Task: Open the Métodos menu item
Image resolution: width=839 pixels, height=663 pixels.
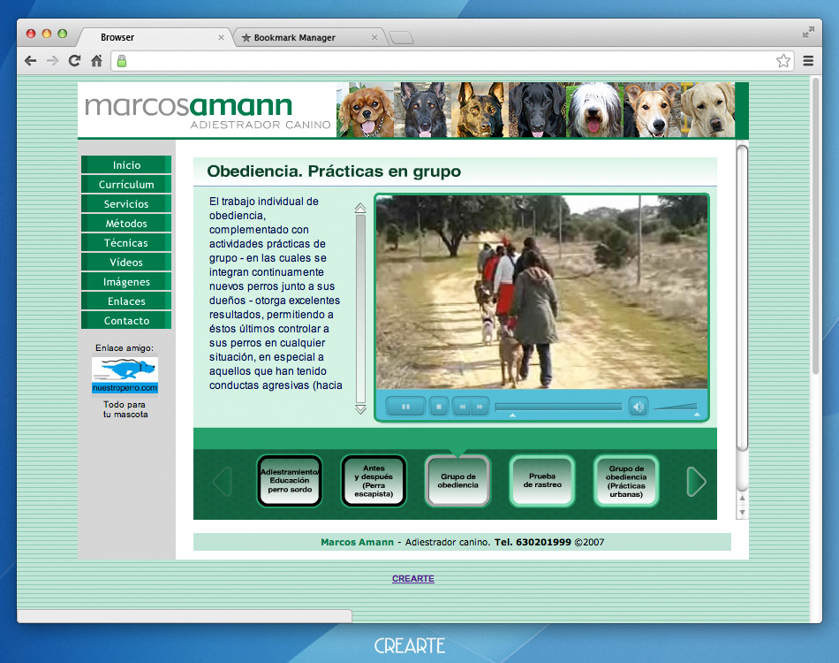Action: pos(126,224)
